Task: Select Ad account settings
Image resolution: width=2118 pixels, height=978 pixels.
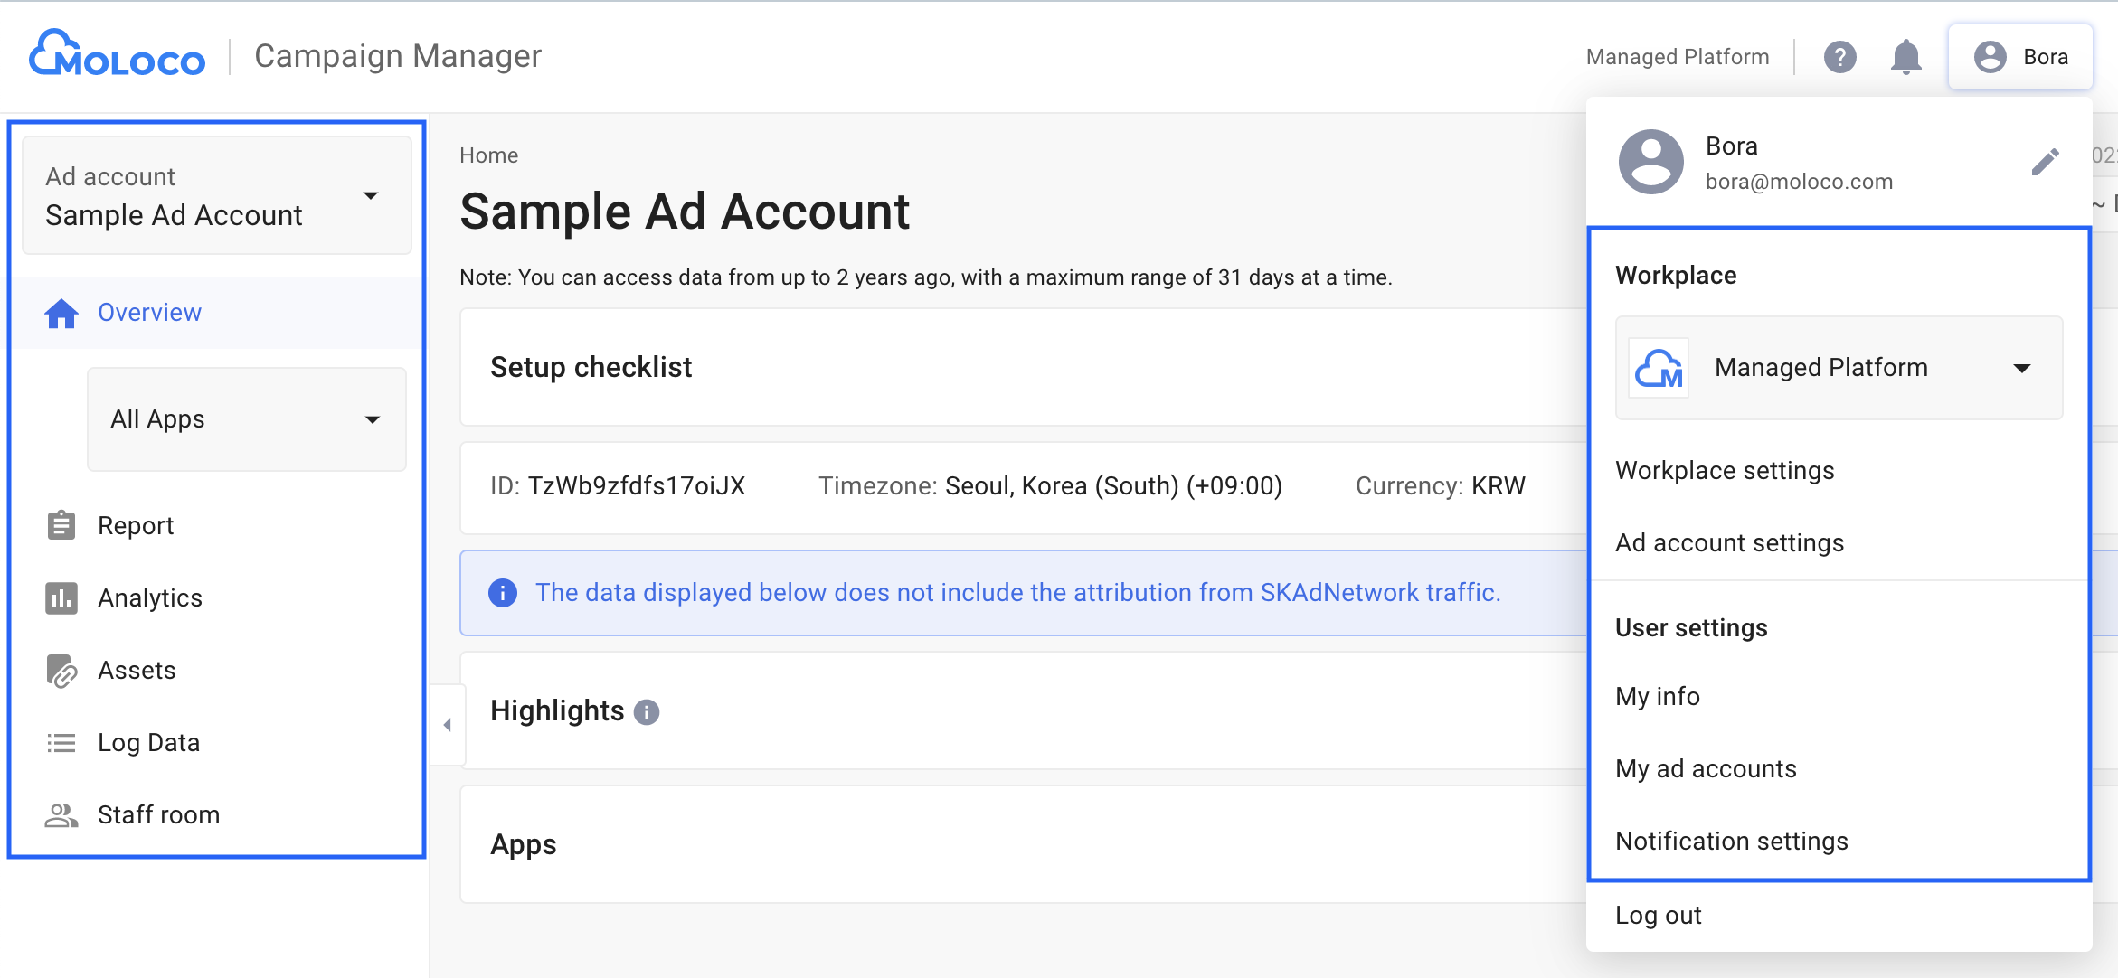Action: [1729, 542]
